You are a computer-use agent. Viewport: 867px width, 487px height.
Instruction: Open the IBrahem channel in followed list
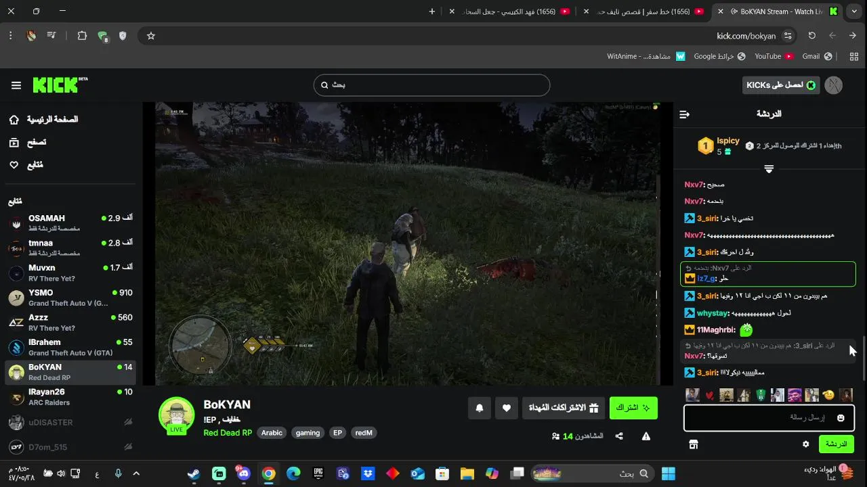pyautogui.click(x=70, y=347)
